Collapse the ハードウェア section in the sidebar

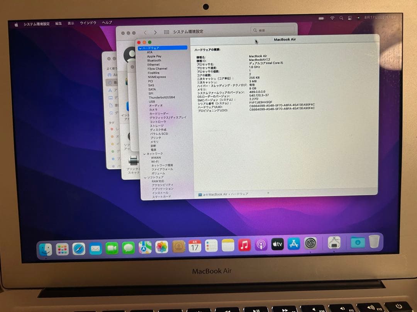[141, 48]
